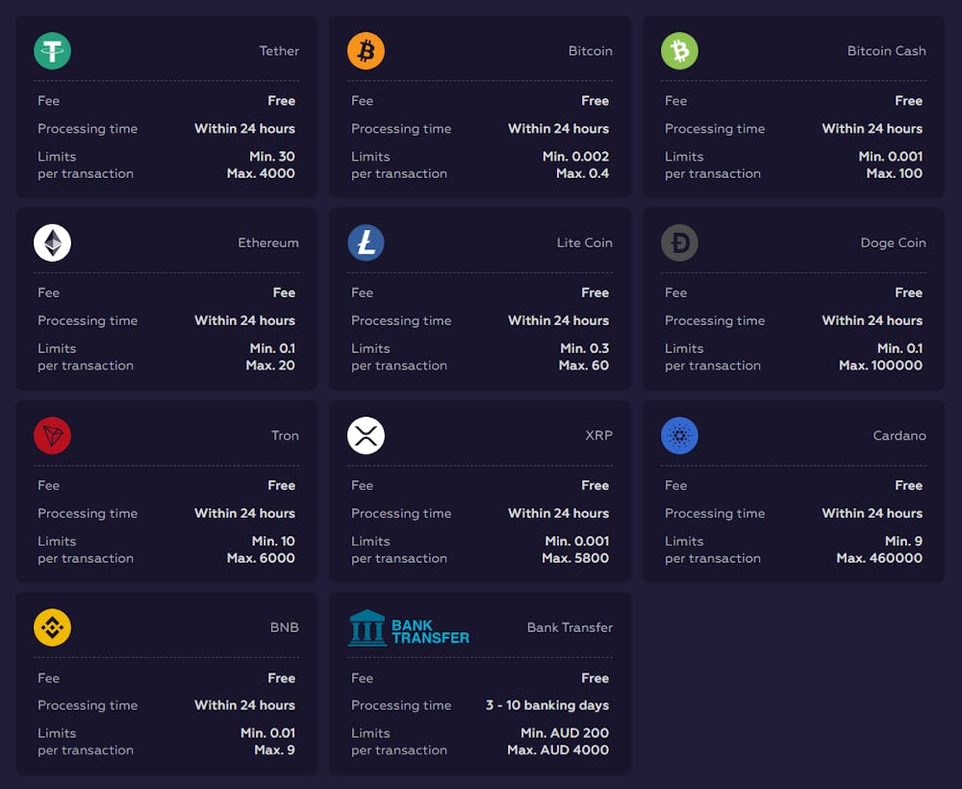The height and width of the screenshot is (789, 962).
Task: Select the red Tron icon
Action: tap(52, 436)
